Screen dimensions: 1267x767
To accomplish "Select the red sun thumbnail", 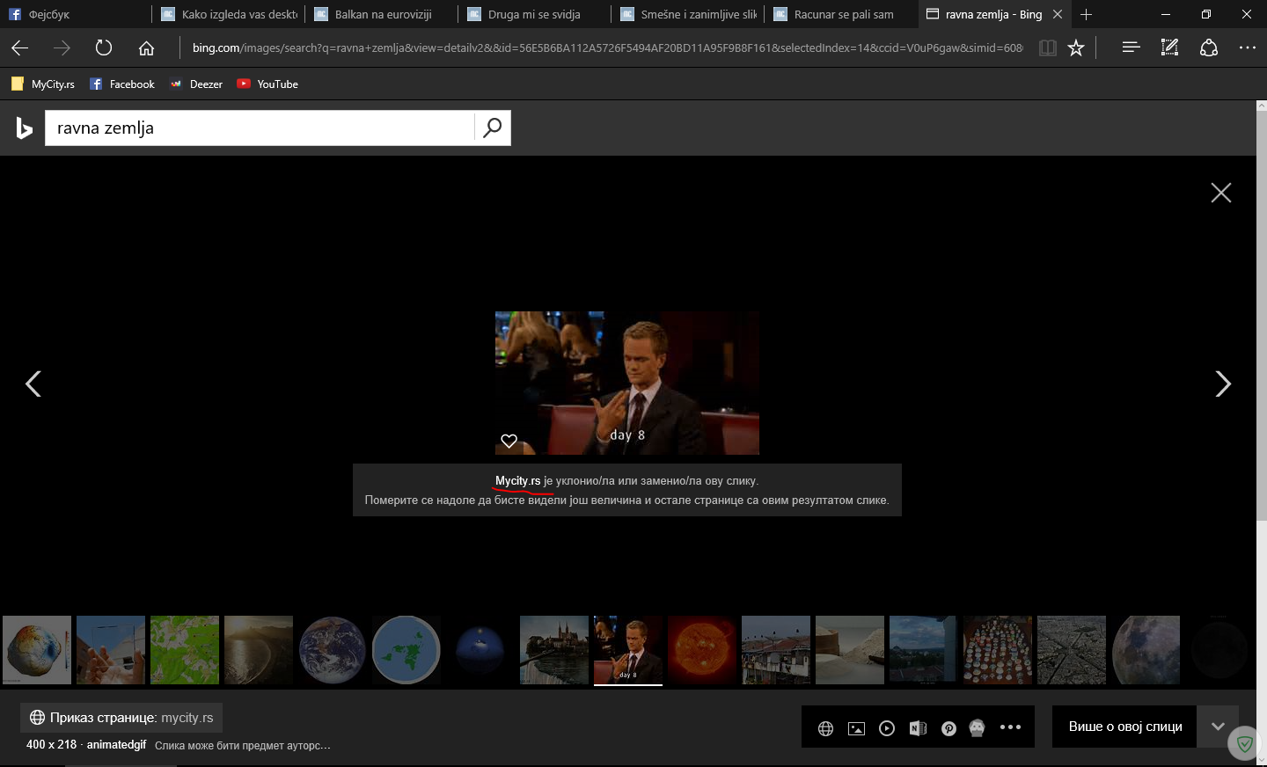I will 701,650.
